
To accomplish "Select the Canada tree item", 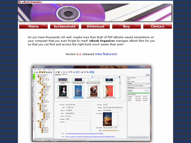I will [x=46, y=89].
